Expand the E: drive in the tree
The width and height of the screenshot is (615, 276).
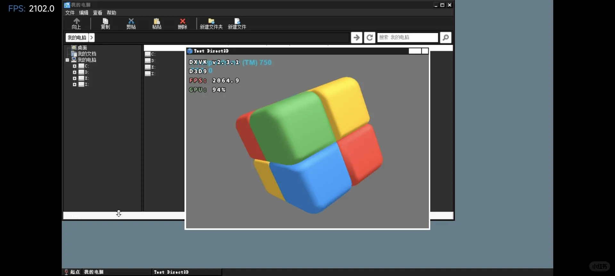pyautogui.click(x=75, y=78)
